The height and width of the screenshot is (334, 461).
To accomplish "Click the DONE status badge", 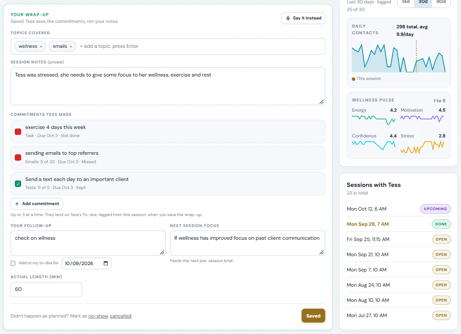I will click(x=441, y=224).
